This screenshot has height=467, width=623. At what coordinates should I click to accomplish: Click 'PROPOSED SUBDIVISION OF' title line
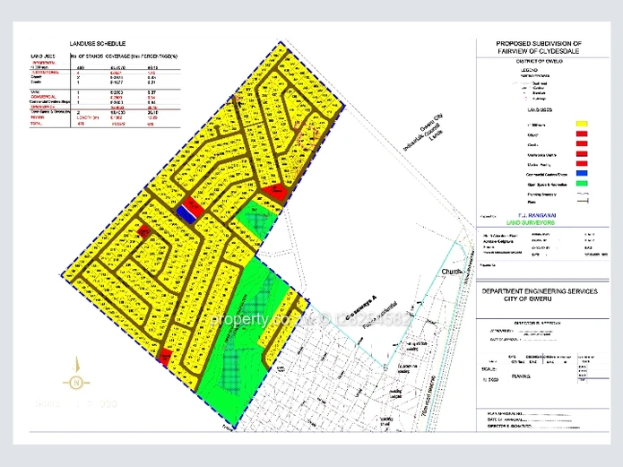pyautogui.click(x=539, y=43)
